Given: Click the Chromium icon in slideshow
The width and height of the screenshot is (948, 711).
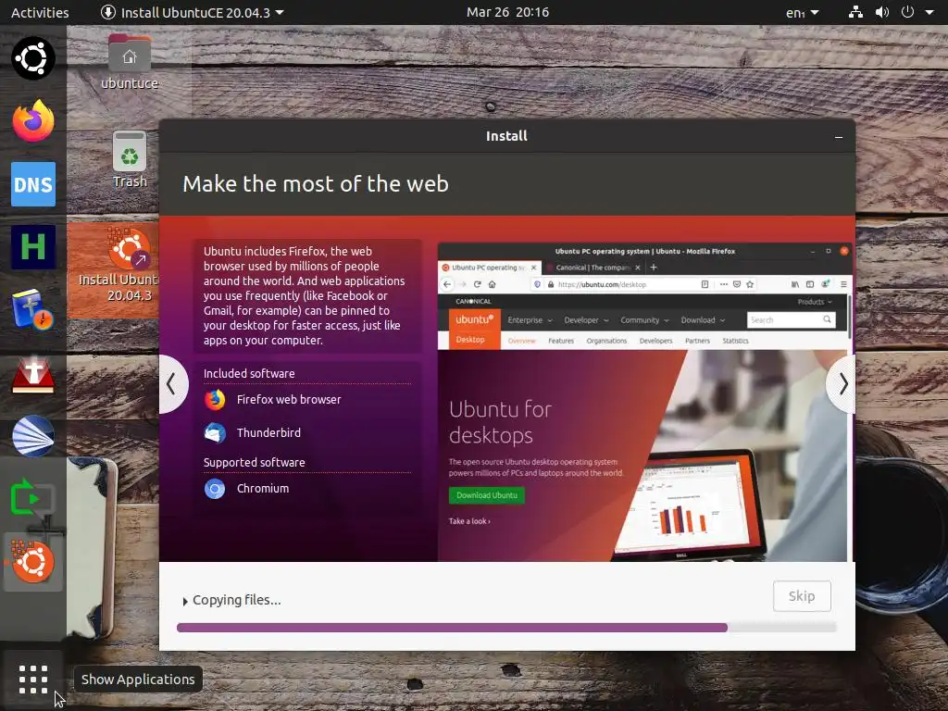Looking at the screenshot, I should [215, 489].
